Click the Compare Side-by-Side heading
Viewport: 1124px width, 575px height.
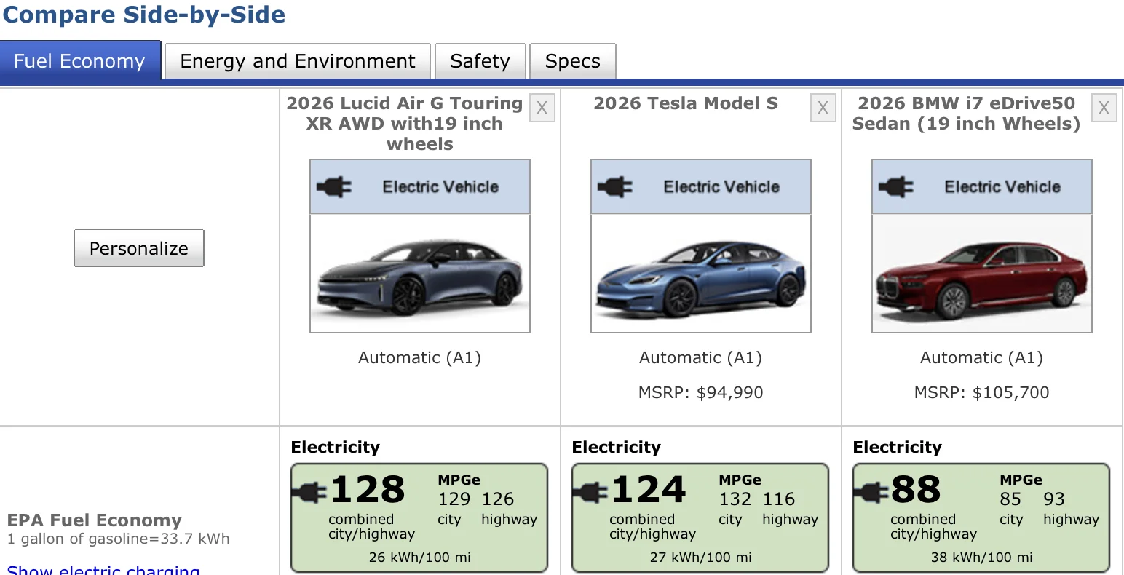point(144,15)
